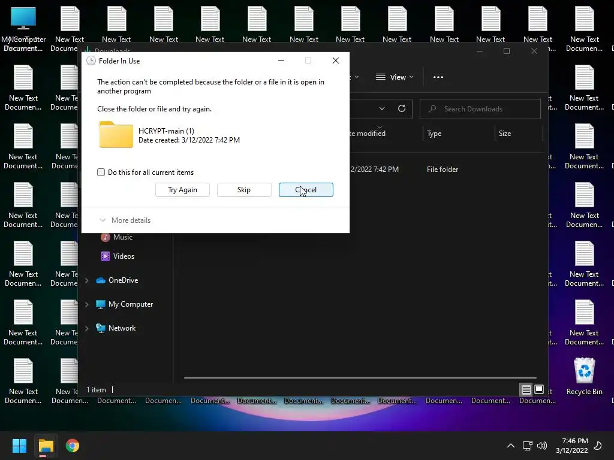Close the Folder In Use dialog
This screenshot has height=460, width=614.
(336, 60)
